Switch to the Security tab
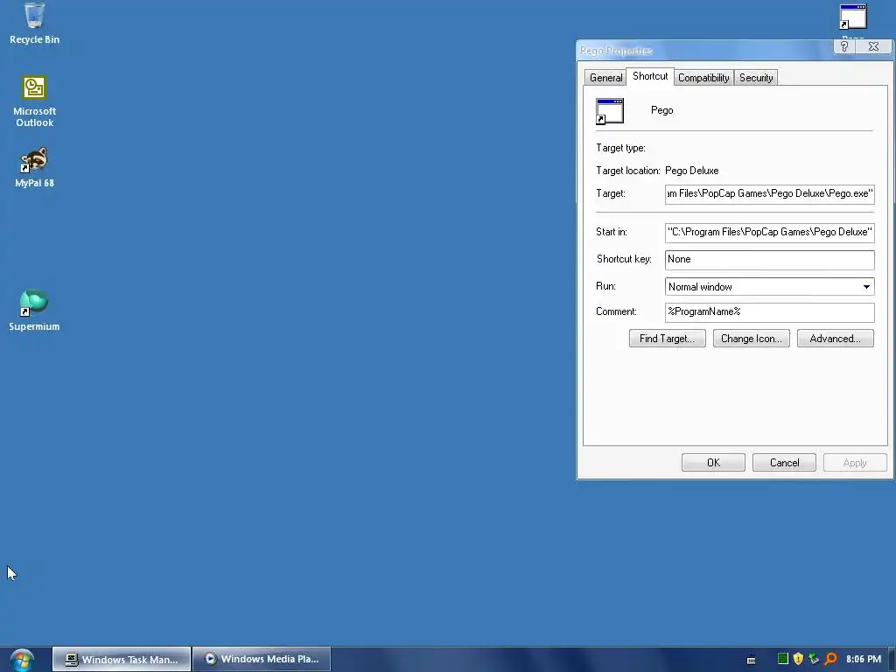Screen dimensions: 896x672 (756, 78)
